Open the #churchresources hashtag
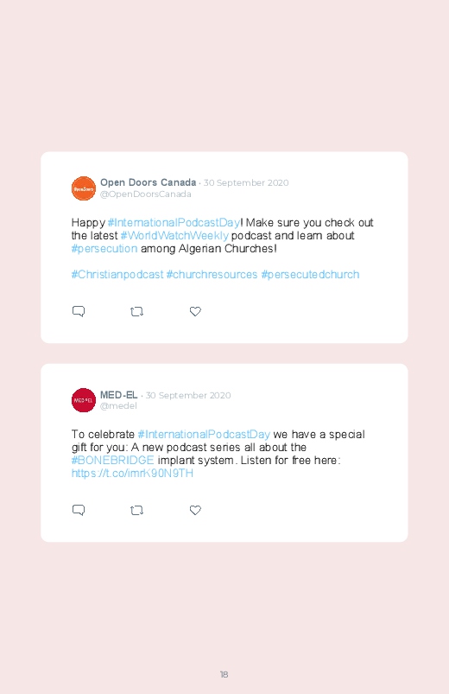Viewport: 449px width, 694px height. [212, 275]
